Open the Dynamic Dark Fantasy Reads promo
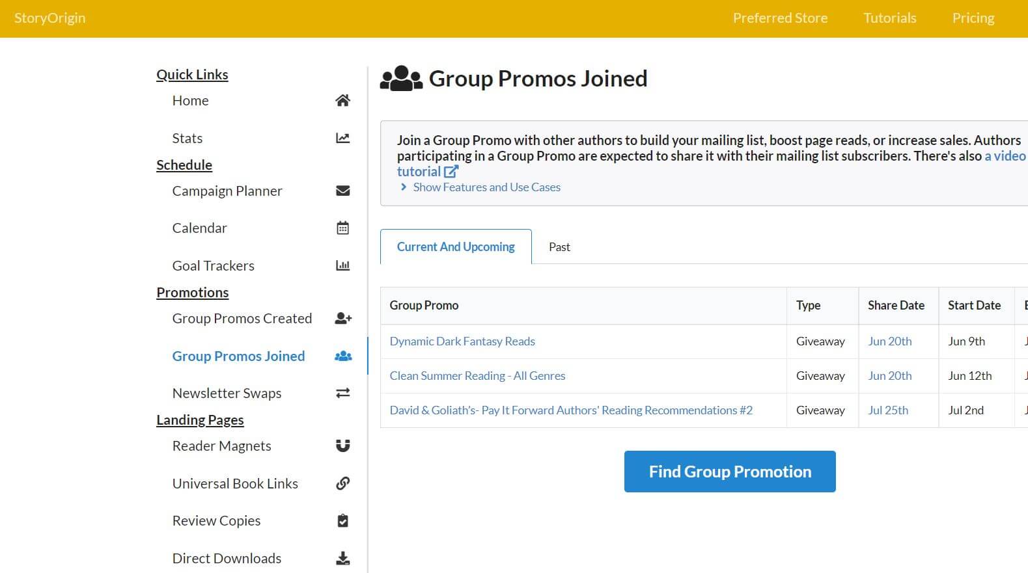 coord(462,341)
